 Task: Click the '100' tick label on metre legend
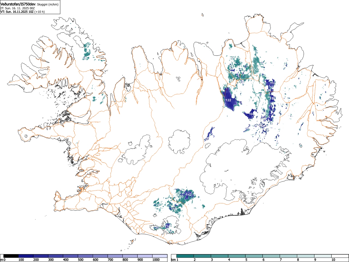[x=21, y=260]
